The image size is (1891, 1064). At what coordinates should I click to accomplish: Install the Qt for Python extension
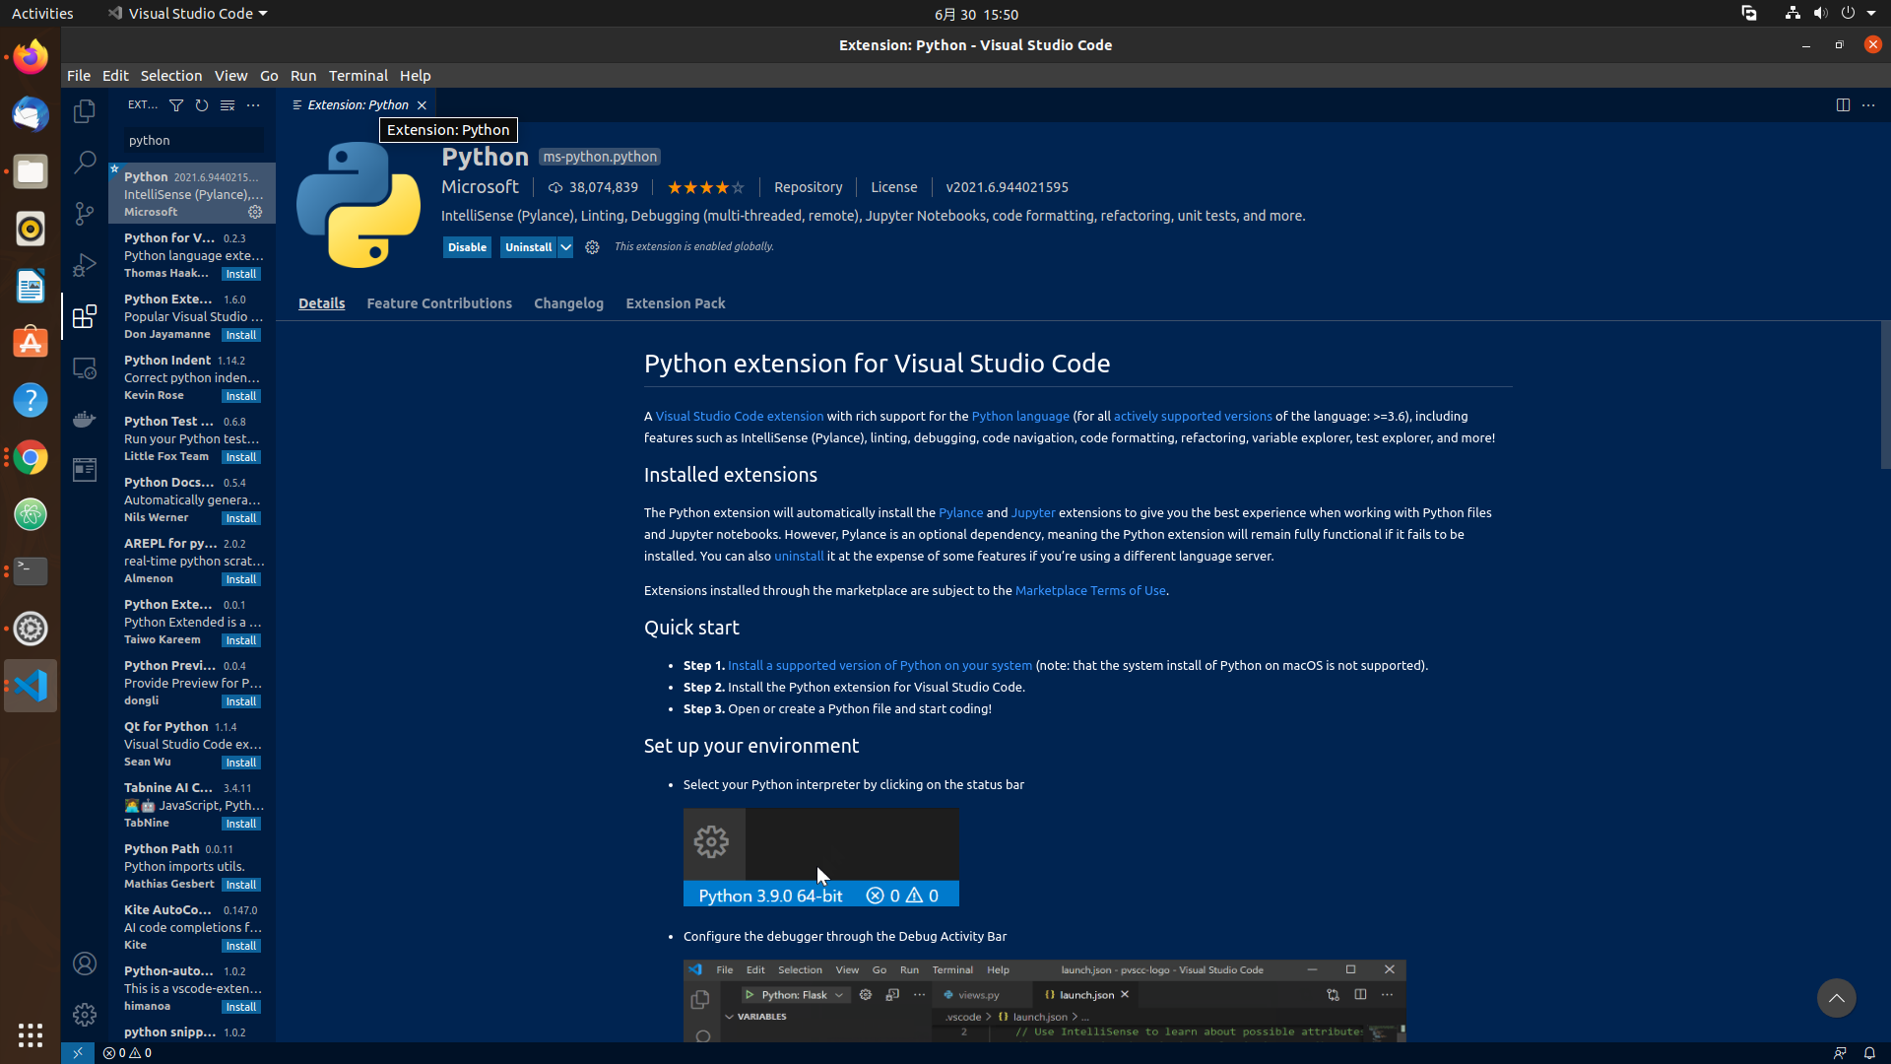tap(241, 763)
